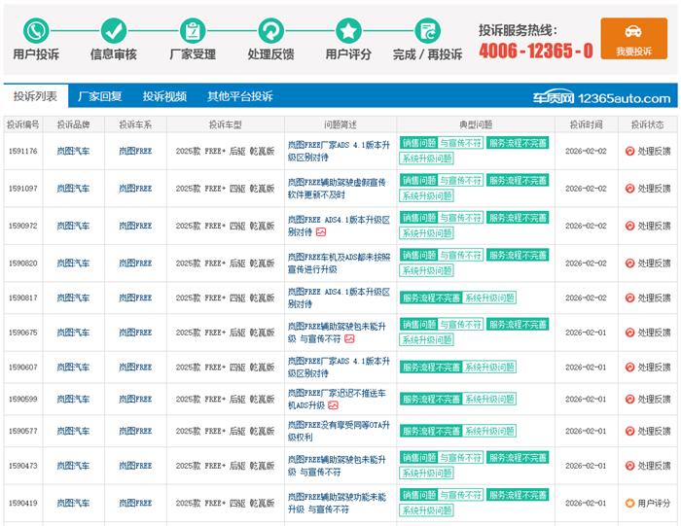This screenshot has width=681, height=526.
Task: Click 用户评分 status icon for complaint 1590419
Action: (x=629, y=503)
